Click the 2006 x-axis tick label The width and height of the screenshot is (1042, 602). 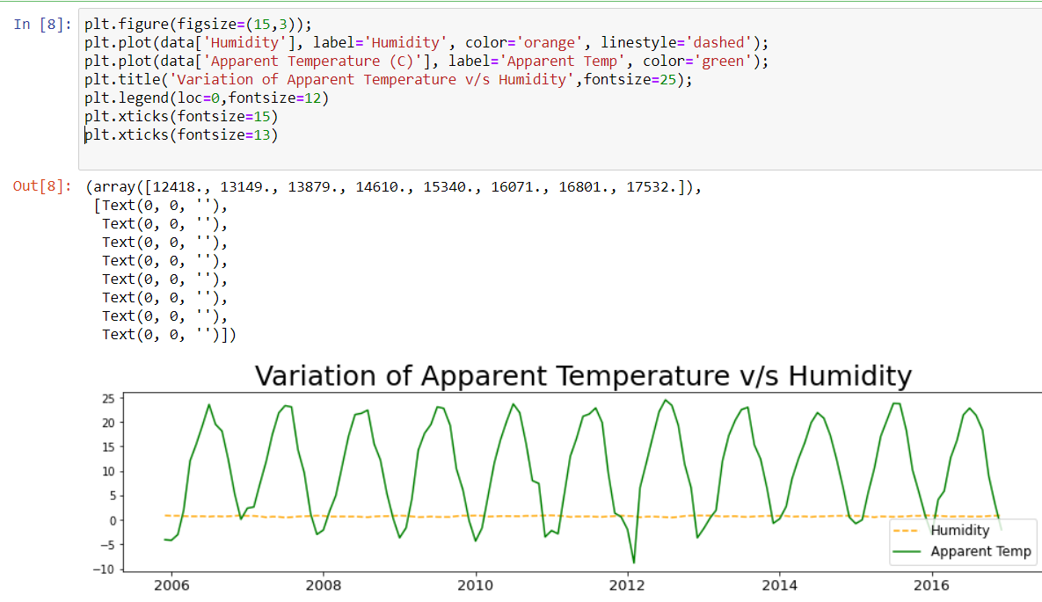click(x=172, y=584)
